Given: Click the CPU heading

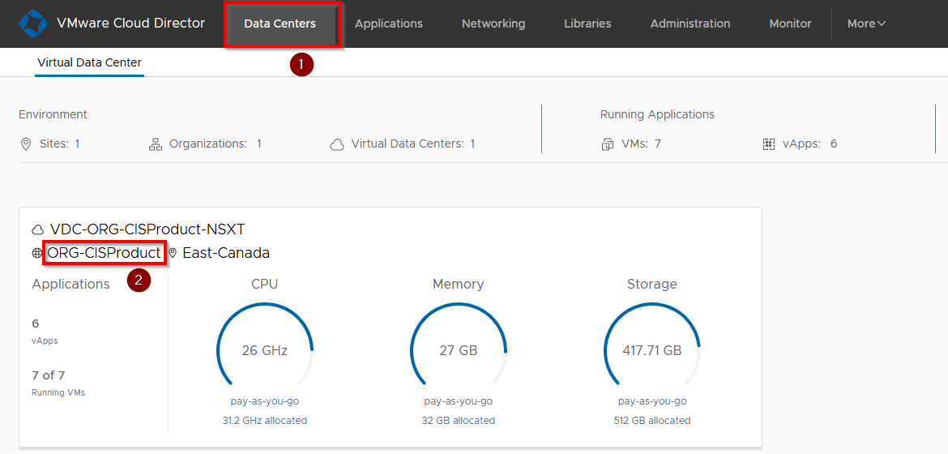Looking at the screenshot, I should coord(265,284).
